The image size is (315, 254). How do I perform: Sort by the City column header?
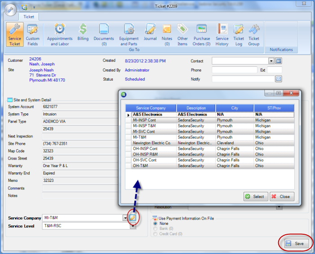click(x=235, y=108)
